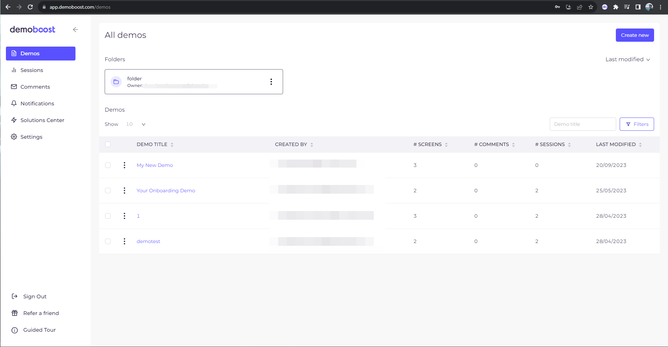Open the three-dot menu on Your Onboarding Demo

click(124, 191)
